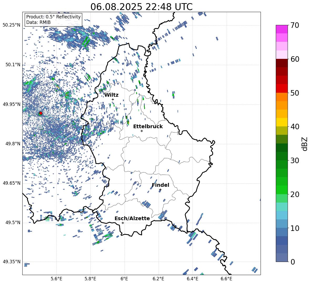The image size is (311, 284).
Task: Click the 49.5°N latitude label
Action: pos(13,223)
